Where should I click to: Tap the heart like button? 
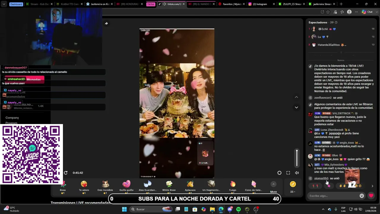click(371, 196)
